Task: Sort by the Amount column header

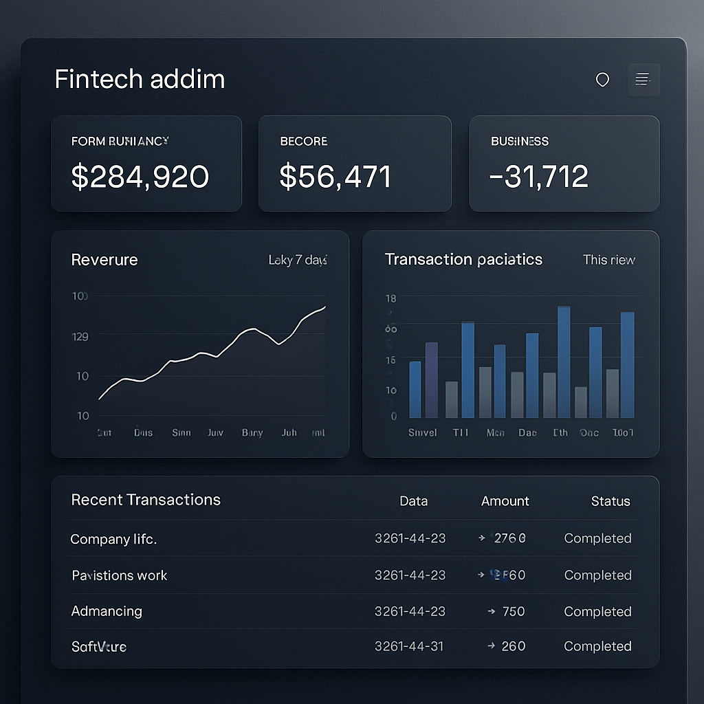Action: [x=505, y=501]
